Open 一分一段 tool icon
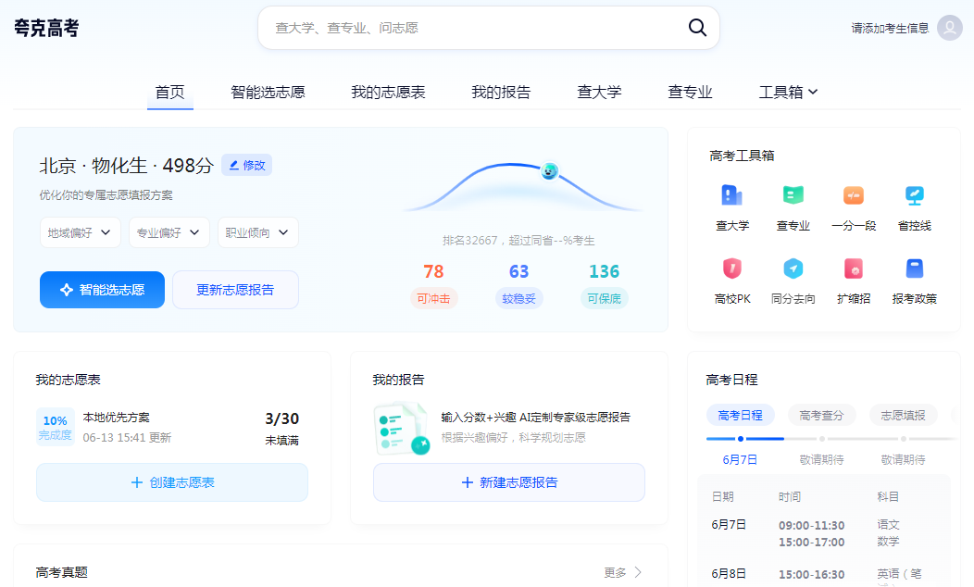Viewport: 974px width, 587px height. coord(854,195)
